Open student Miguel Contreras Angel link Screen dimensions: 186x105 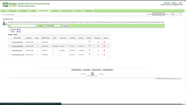[18, 55]
